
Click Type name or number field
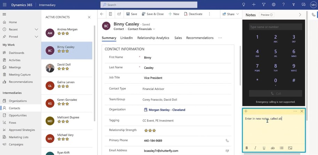pyautogui.click(x=276, y=27)
